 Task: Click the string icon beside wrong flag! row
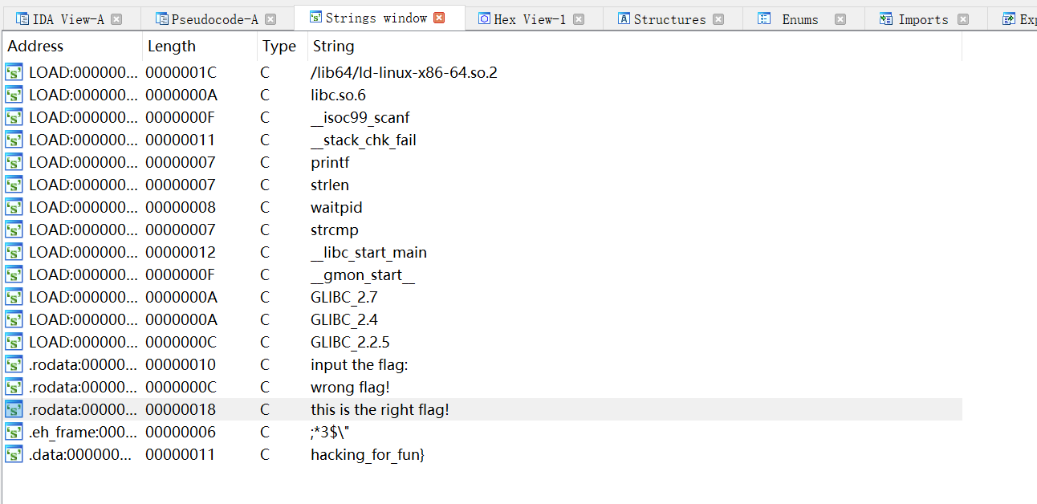14,388
